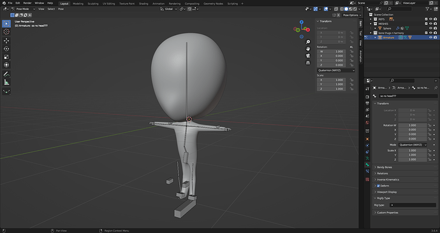Switch to Sculpting workspace tab
The height and width of the screenshot is (233, 440).
[x=93, y=4]
